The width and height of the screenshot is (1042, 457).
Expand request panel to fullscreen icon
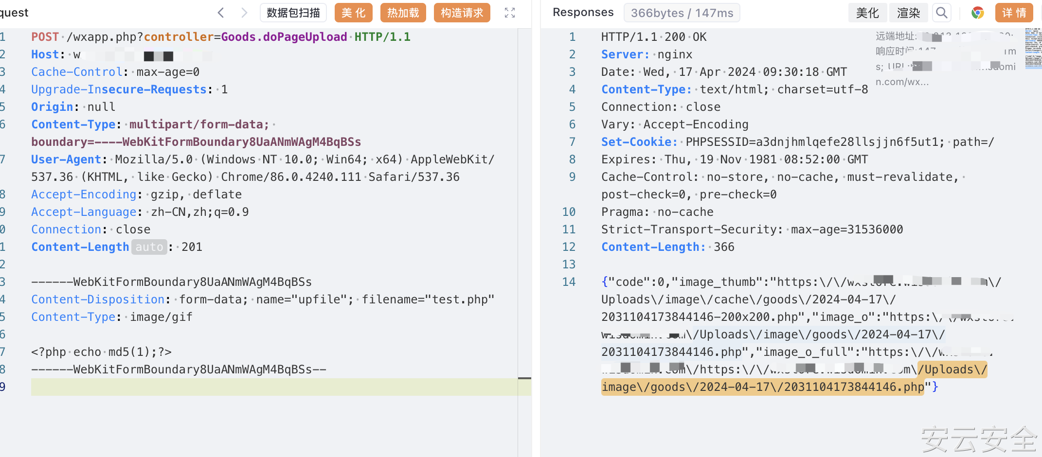click(510, 13)
